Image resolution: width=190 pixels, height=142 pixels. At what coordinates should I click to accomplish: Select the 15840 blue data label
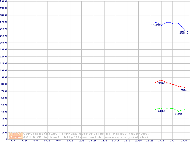pos(184,33)
